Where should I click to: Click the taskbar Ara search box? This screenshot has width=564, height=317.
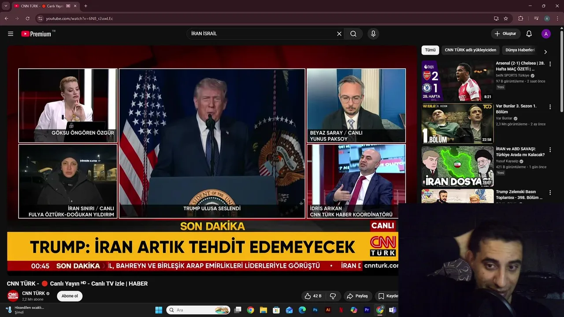[198, 310]
